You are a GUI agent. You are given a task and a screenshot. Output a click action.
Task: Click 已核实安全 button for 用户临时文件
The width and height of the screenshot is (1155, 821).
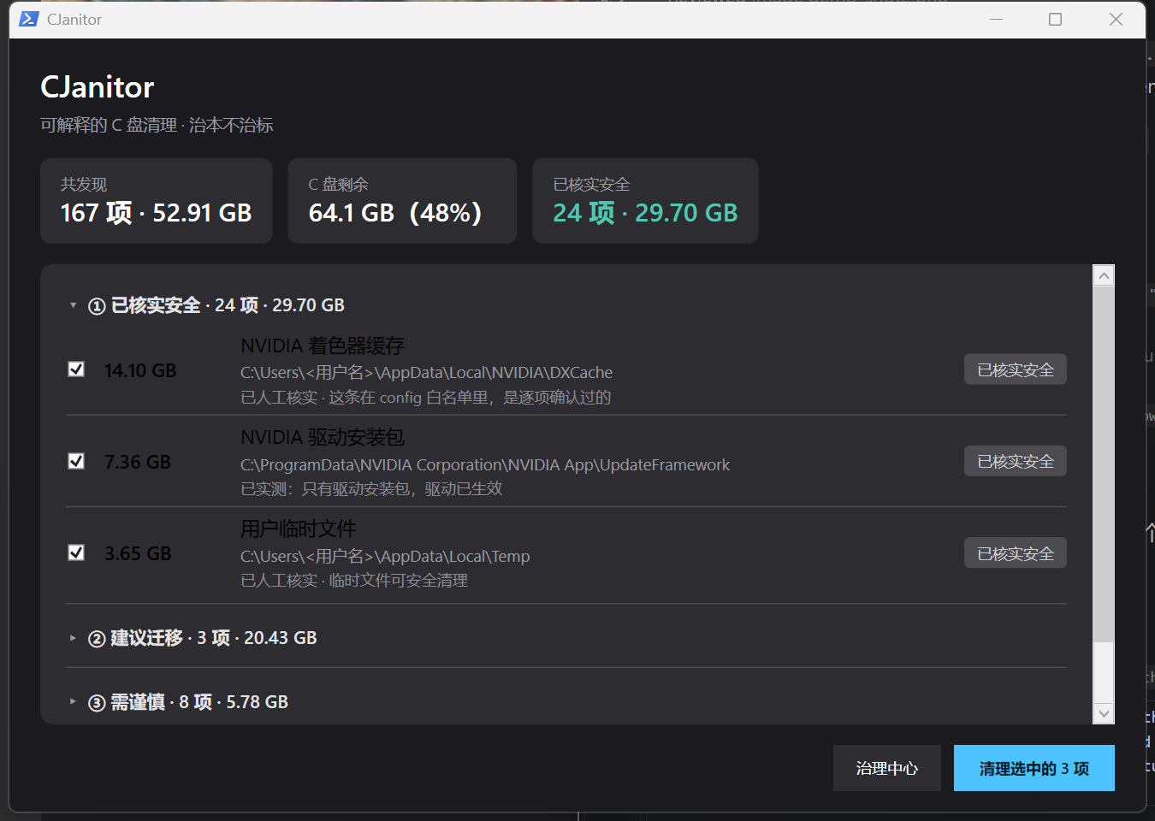[x=1016, y=553]
